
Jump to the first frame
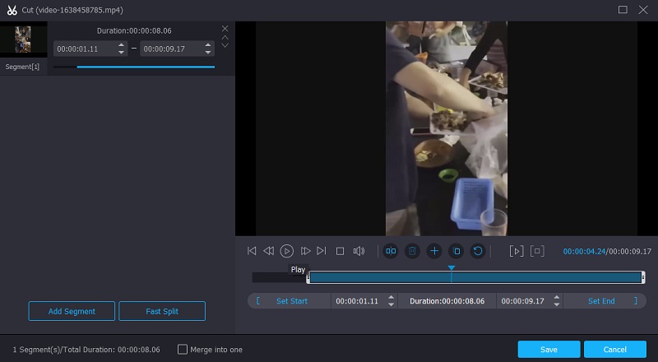pos(252,251)
